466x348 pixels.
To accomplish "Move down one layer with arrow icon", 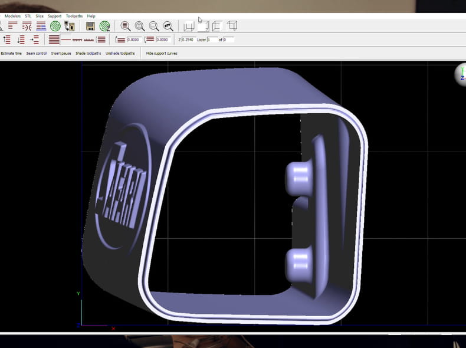I will pos(21,40).
